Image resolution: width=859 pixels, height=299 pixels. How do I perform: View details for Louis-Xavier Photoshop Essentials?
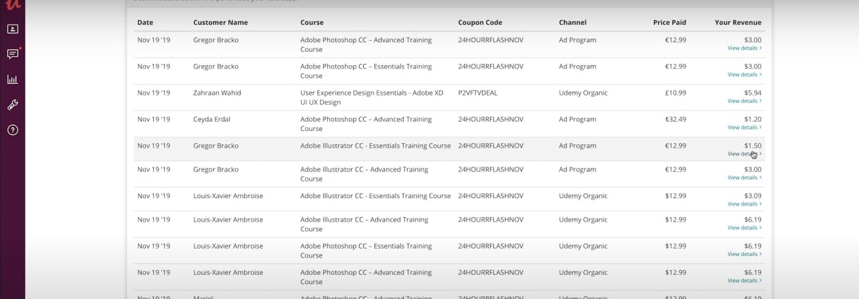coord(744,254)
